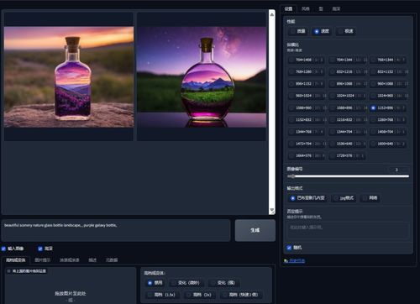This screenshot has width=420, height=304.
Task: Open the rectangular bottle image thumbnail
Action: click(x=69, y=76)
